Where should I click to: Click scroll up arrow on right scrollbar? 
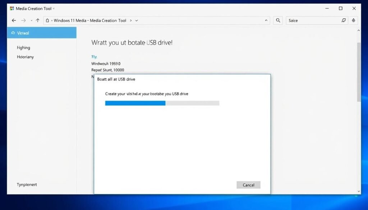coord(359,31)
